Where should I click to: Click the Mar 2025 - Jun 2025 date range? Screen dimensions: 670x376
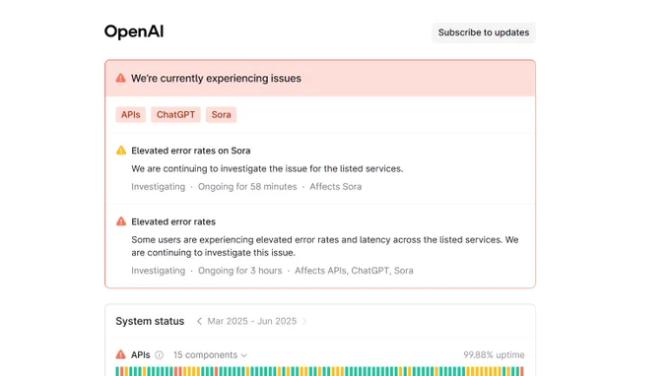pos(251,321)
